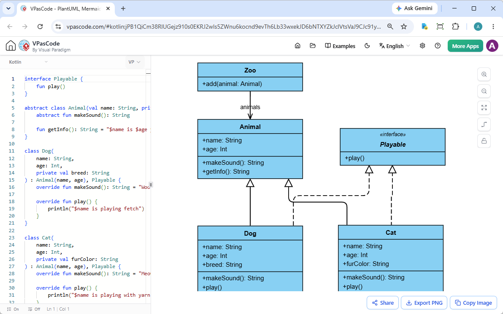
Task: Click the More Apps button
Action: (x=465, y=46)
